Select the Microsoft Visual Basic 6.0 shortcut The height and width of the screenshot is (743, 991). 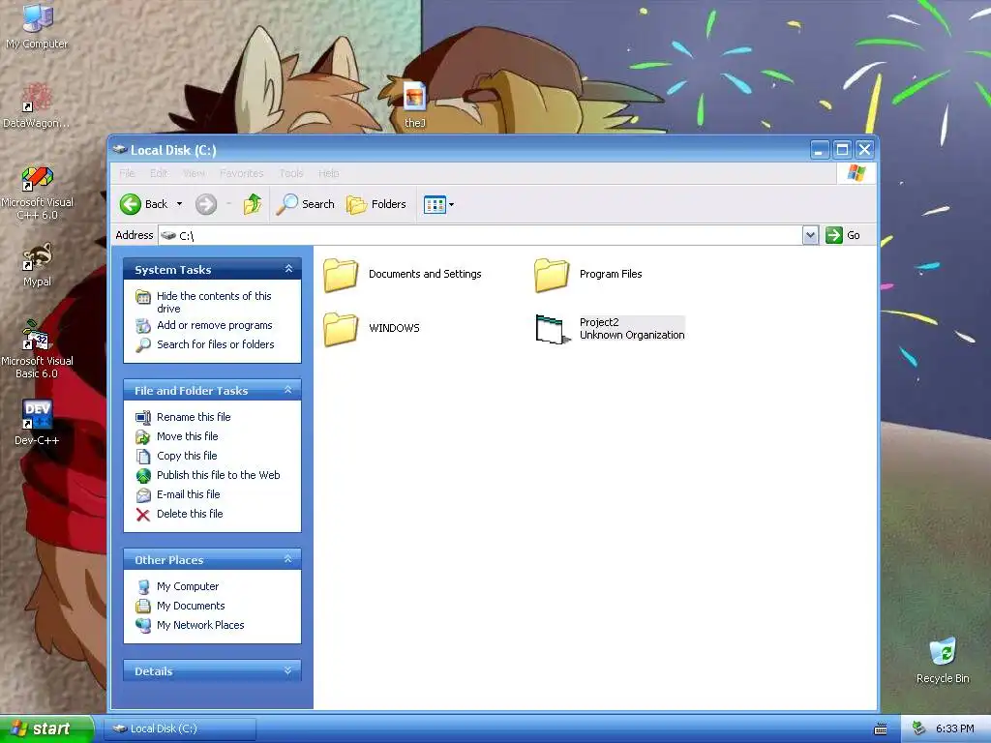click(x=37, y=349)
